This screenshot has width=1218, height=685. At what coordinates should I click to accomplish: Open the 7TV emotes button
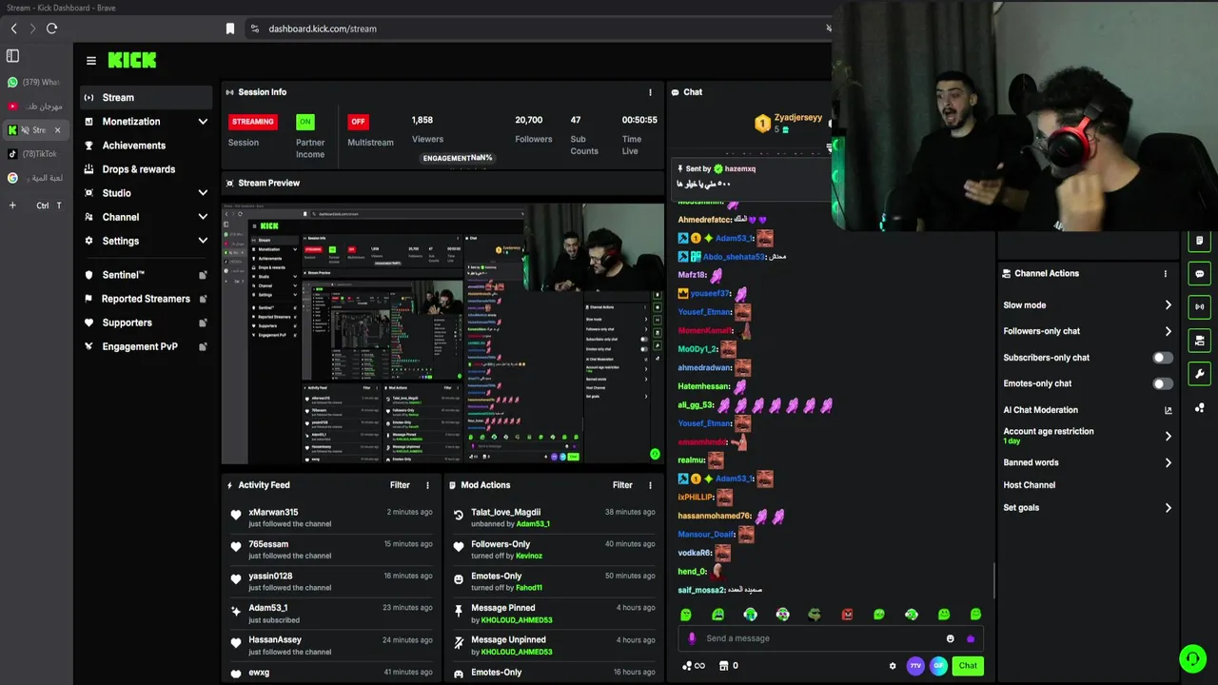[915, 666]
